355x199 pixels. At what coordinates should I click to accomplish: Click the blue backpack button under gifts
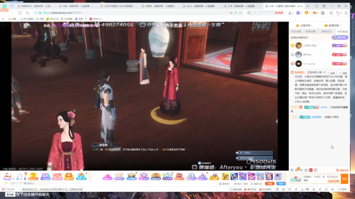tap(281, 184)
